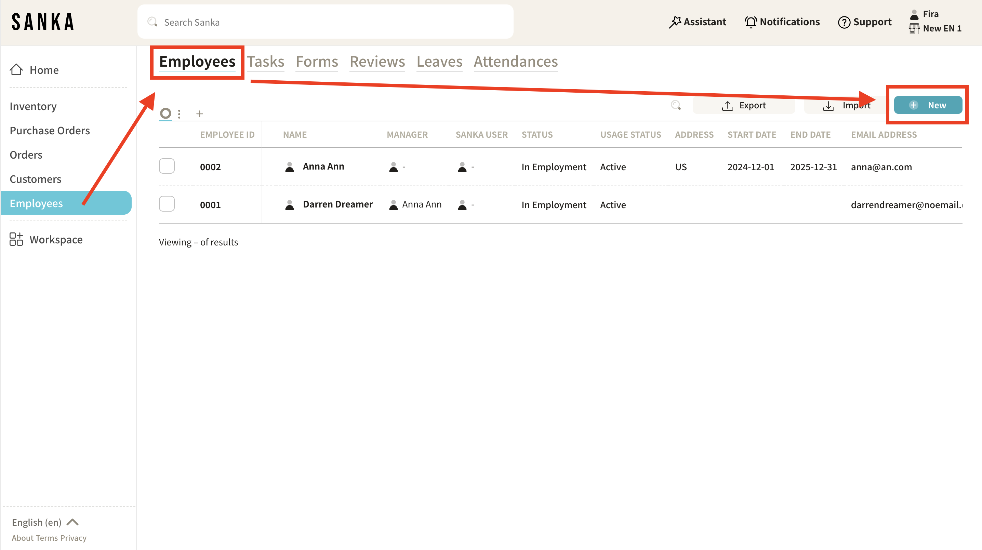This screenshot has height=550, width=982.
Task: Select the circular view toggle above the table
Action: 165,113
